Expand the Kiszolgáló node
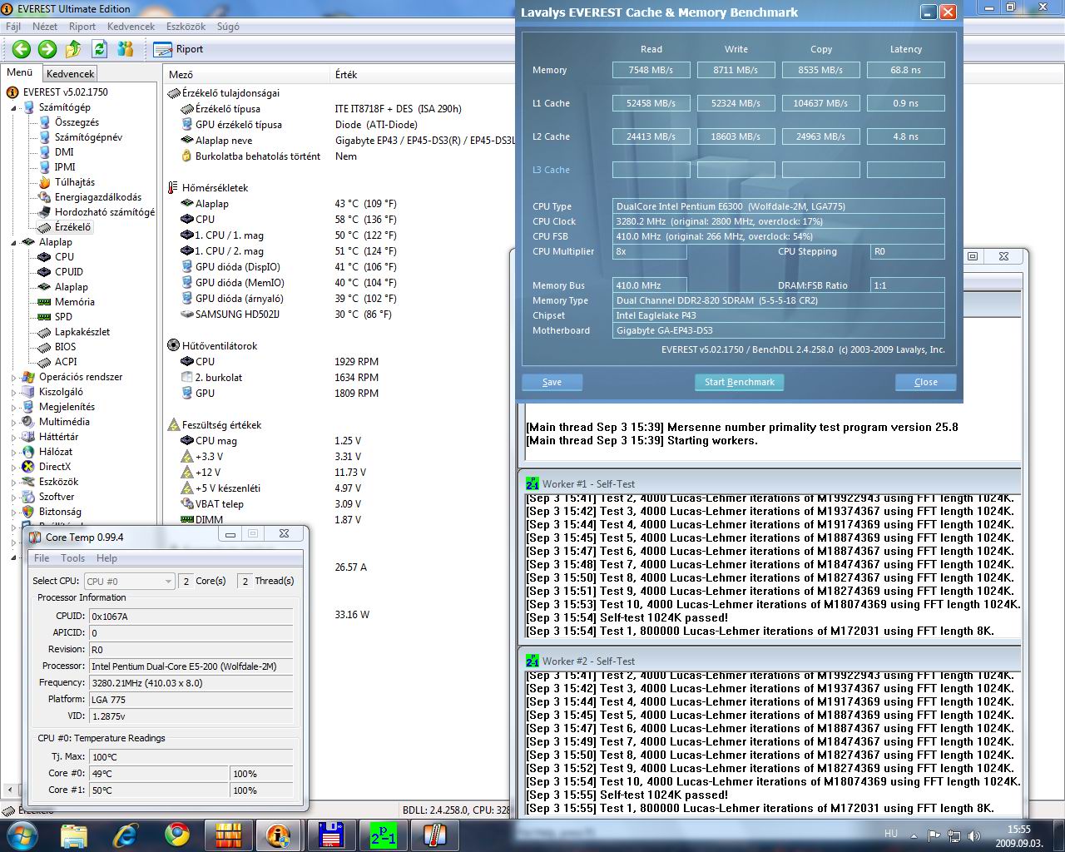The width and height of the screenshot is (1065, 852). (x=13, y=393)
